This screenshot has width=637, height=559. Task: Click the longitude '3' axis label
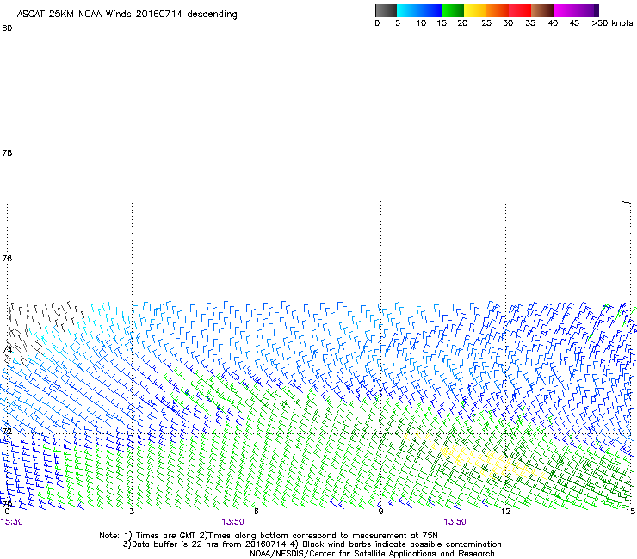point(132,511)
